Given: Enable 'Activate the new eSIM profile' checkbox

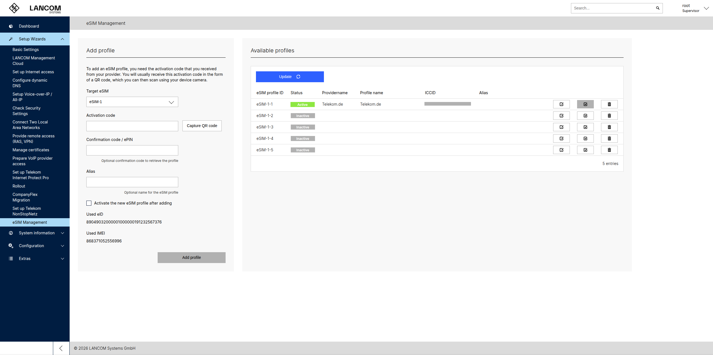Looking at the screenshot, I should pyautogui.click(x=89, y=203).
